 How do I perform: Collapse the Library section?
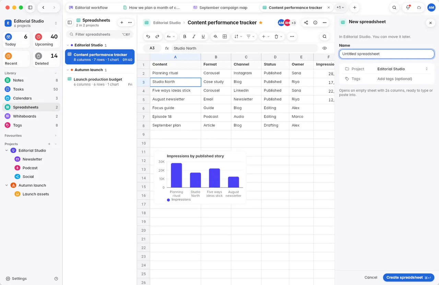coord(56,73)
